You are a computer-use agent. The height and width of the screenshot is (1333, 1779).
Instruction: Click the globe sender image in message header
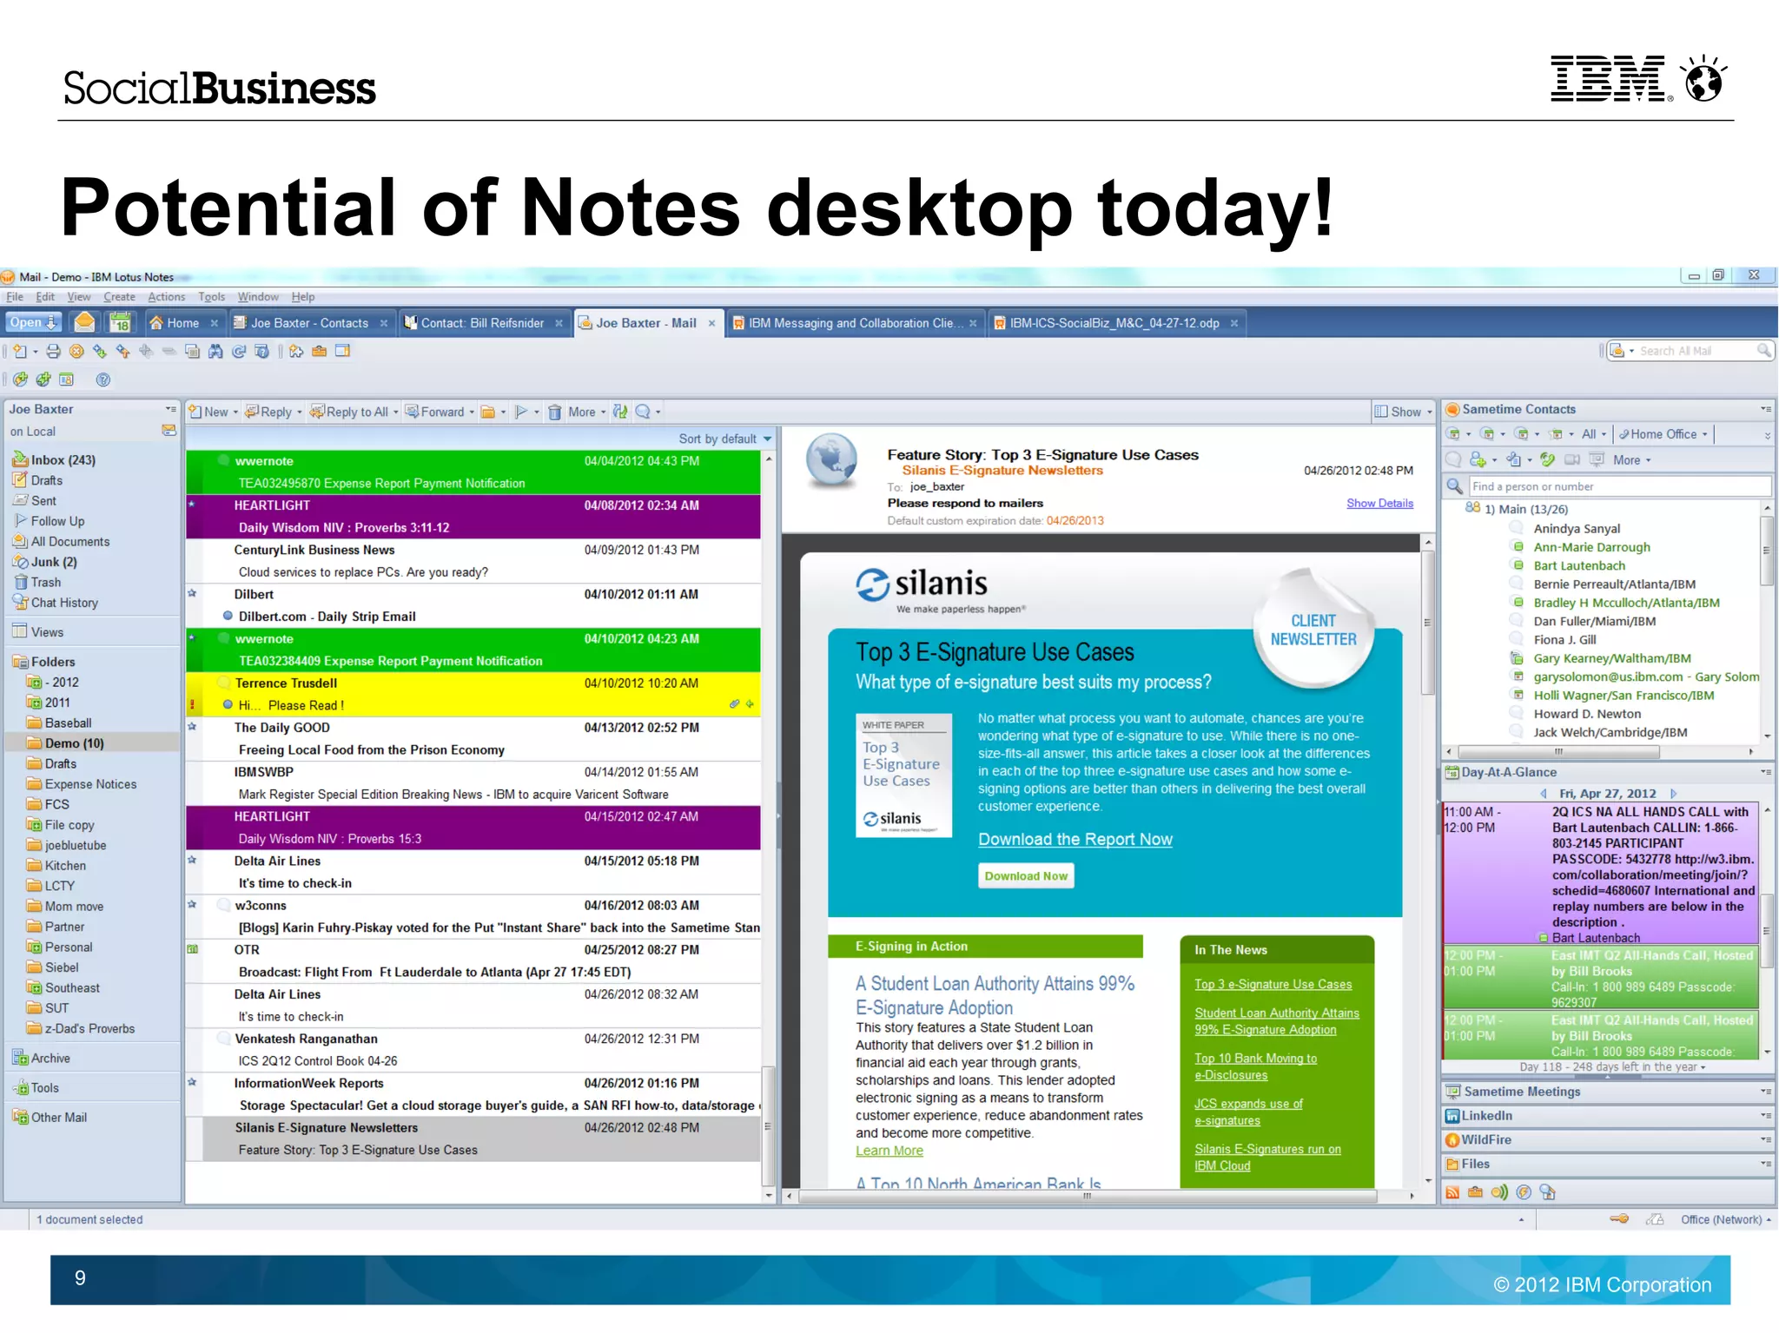(831, 459)
